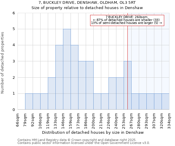Select the tallest histogram bar at 146sqm
Viewport: 175px width, 146px height.
tap(67, 69)
